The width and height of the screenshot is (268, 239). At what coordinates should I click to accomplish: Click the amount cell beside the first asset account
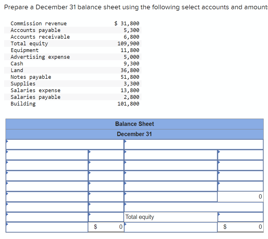coord(106,154)
